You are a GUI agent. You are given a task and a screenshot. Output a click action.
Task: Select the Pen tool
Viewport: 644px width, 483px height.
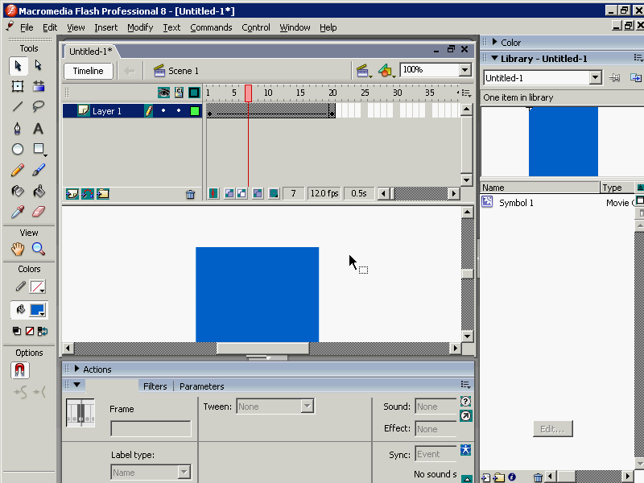[18, 129]
